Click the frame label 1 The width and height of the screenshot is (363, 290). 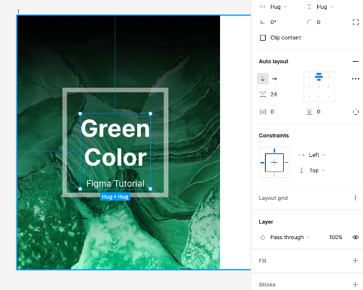18,12
